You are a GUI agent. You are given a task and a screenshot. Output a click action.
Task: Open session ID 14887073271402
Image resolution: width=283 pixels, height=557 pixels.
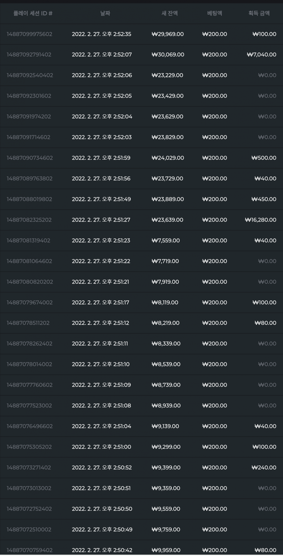coord(29,468)
